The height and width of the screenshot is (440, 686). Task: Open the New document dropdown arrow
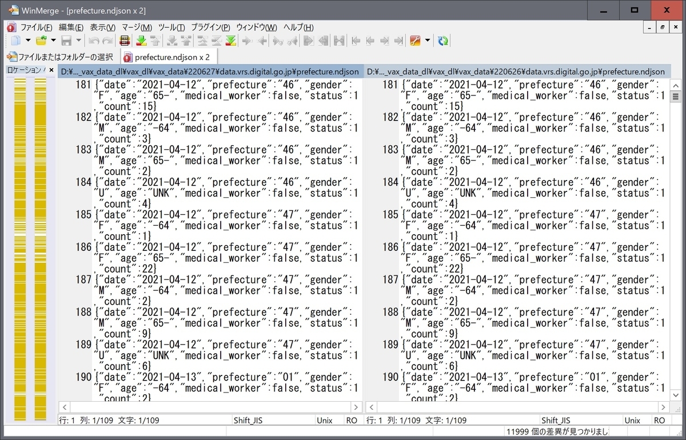tap(28, 41)
